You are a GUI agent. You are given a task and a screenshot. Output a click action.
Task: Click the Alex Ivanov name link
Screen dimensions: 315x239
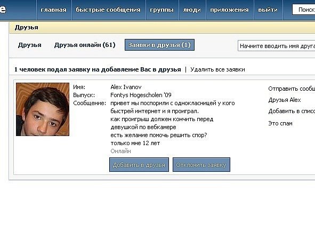click(126, 87)
